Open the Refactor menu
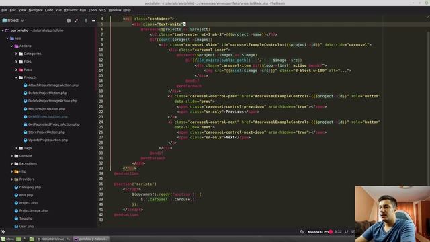The width and height of the screenshot is (430, 242). coord(71,10)
